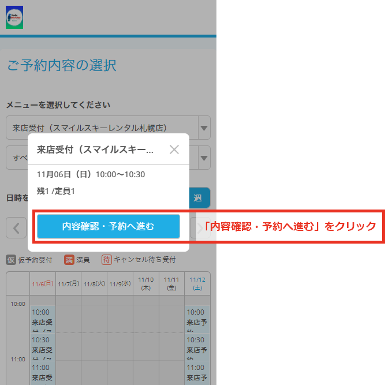Select the 11/11 (金) column header

pyautogui.click(x=171, y=283)
